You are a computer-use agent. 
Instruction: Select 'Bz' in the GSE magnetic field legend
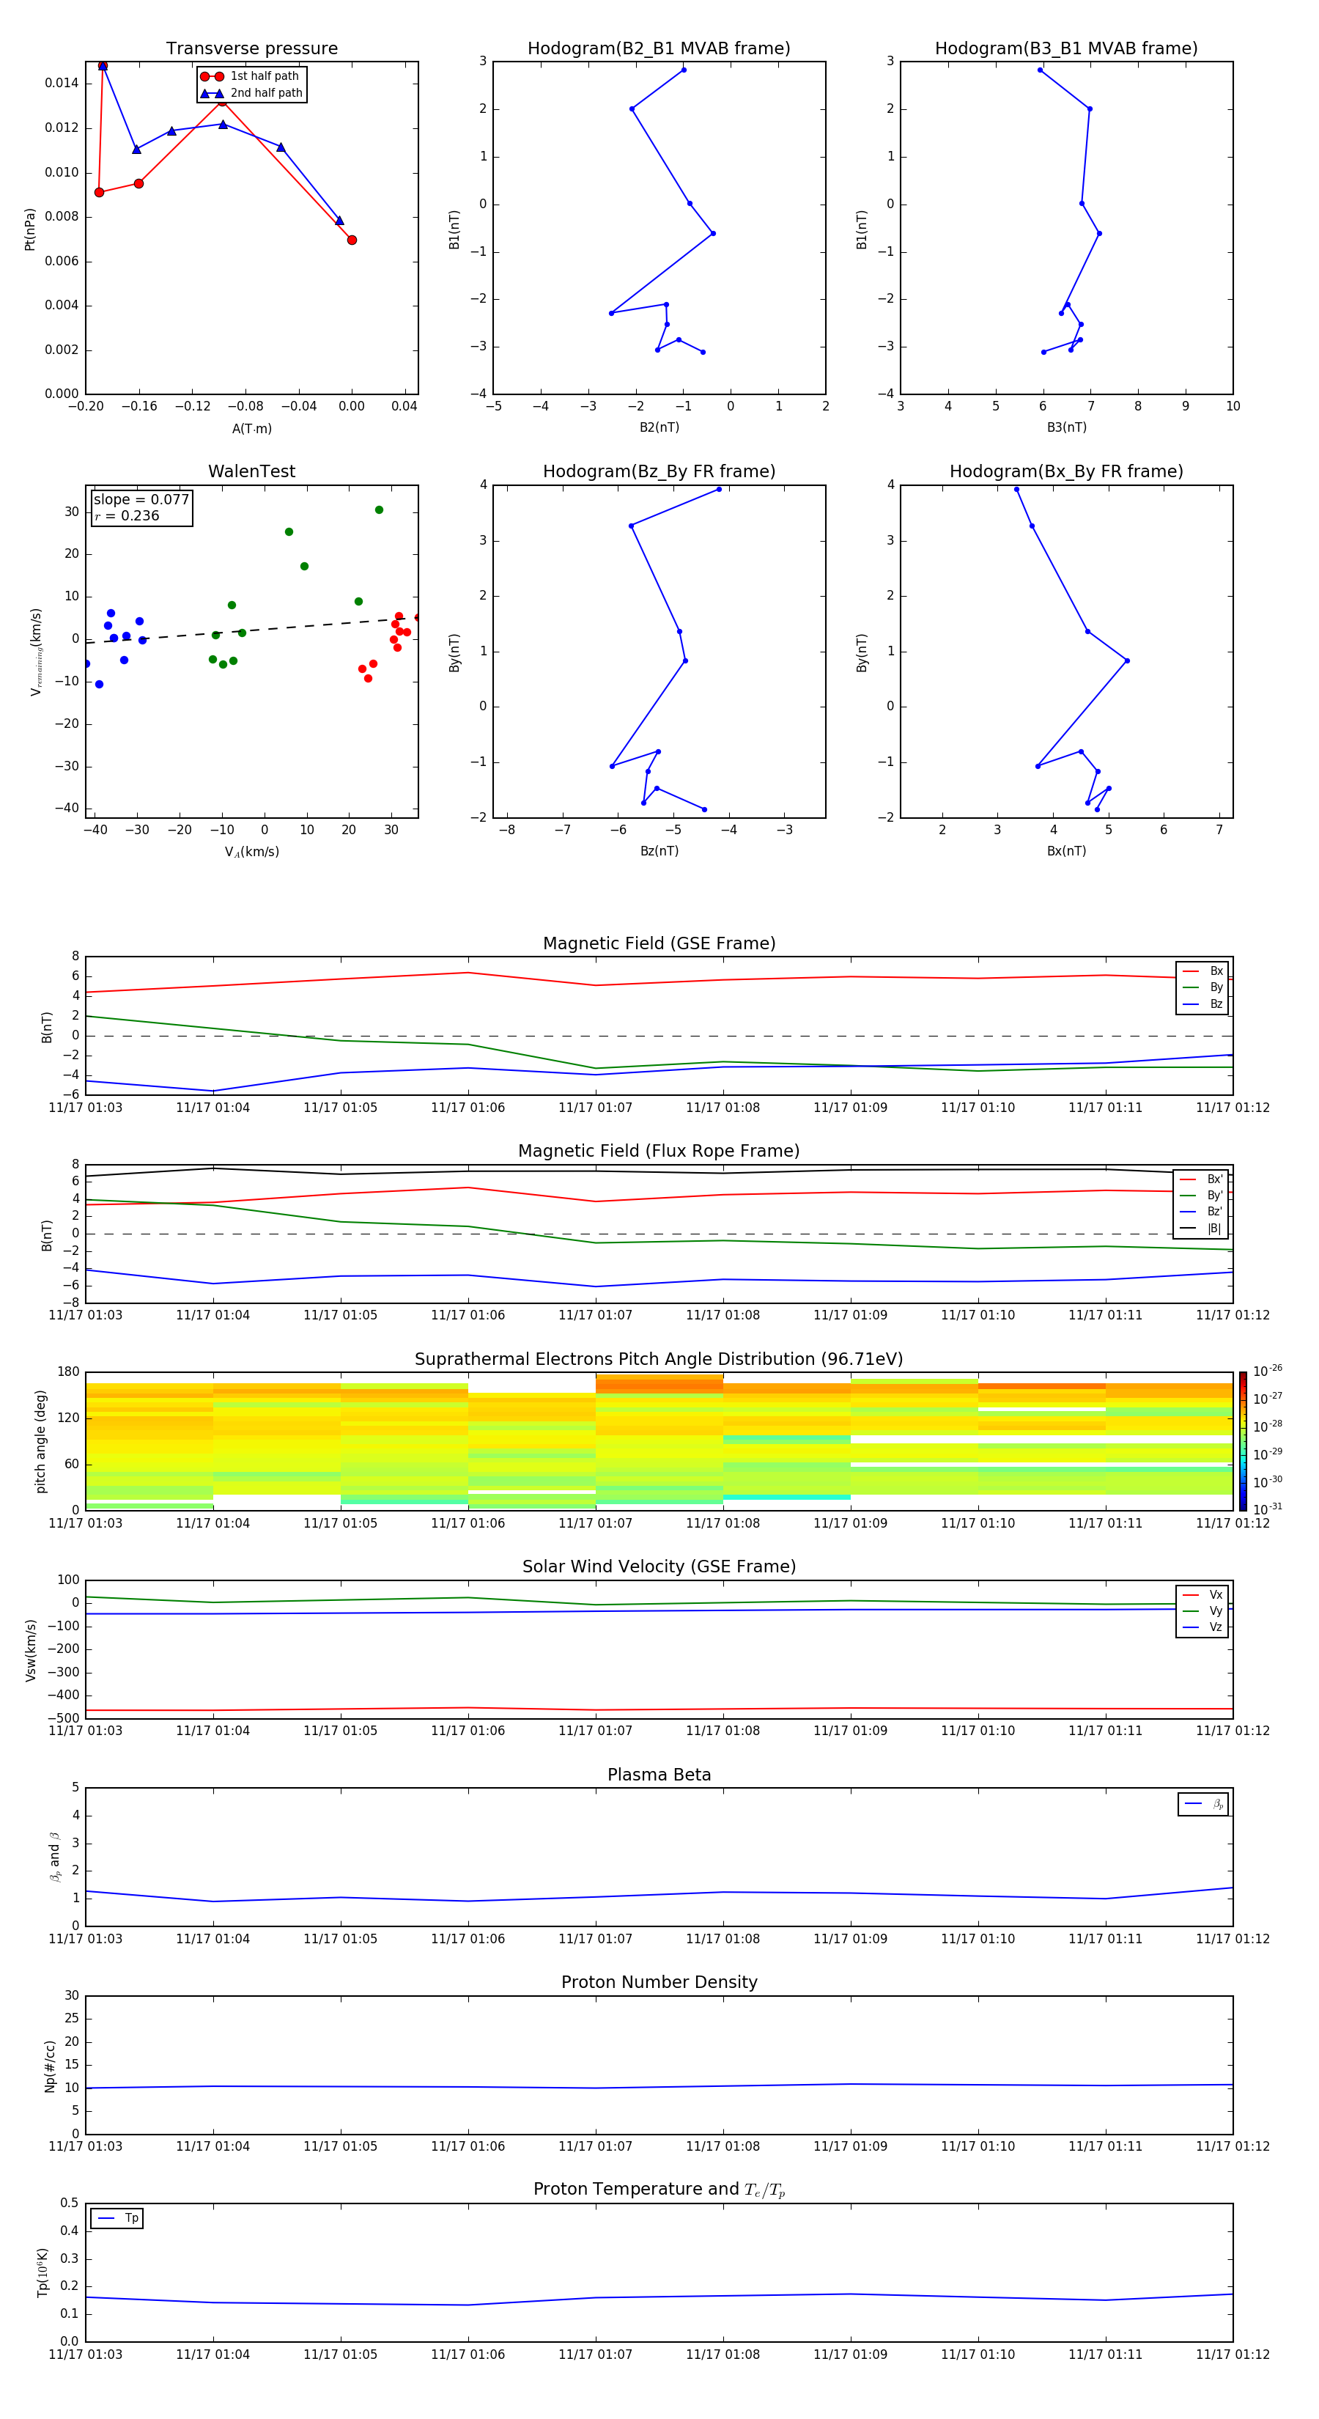[x=1202, y=1004]
